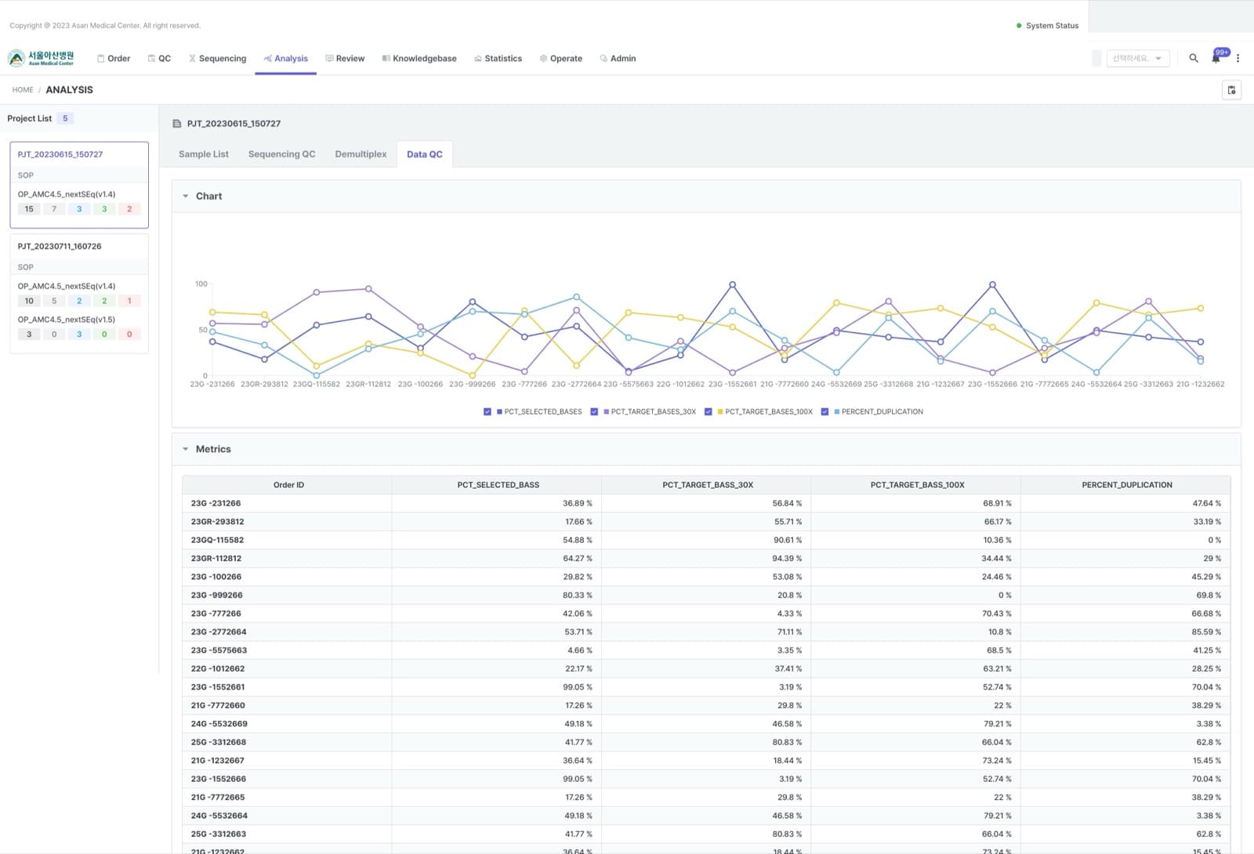Uncheck the PCT_SELECTED_BASES legend checkbox
Screen dimensions: 1254x854
pyautogui.click(x=487, y=411)
